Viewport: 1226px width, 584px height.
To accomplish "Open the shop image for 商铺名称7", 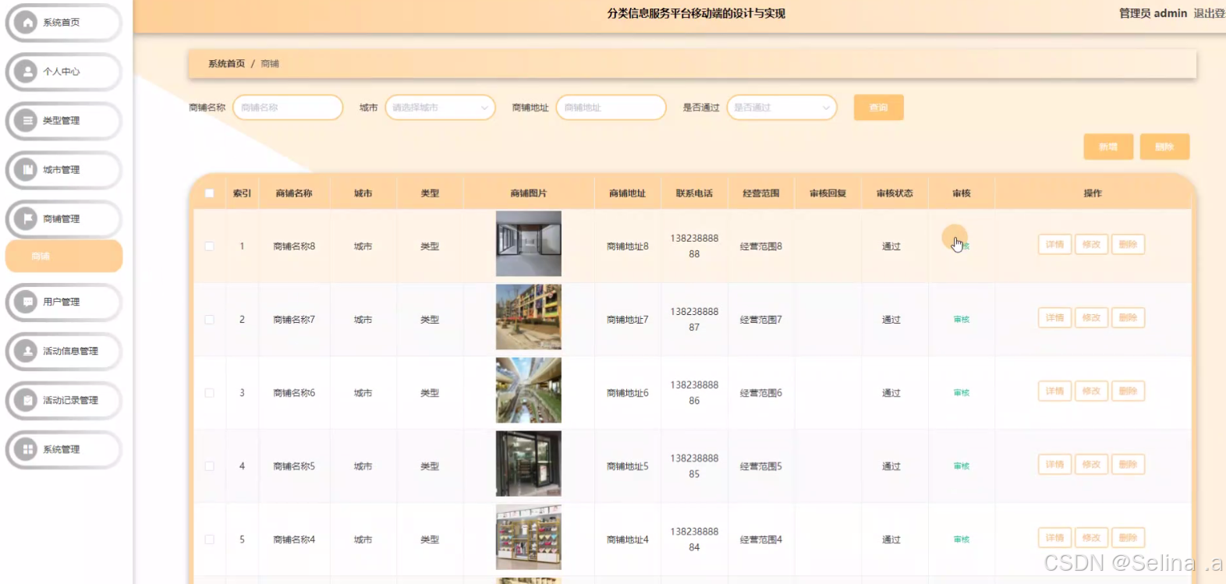I will (x=529, y=317).
